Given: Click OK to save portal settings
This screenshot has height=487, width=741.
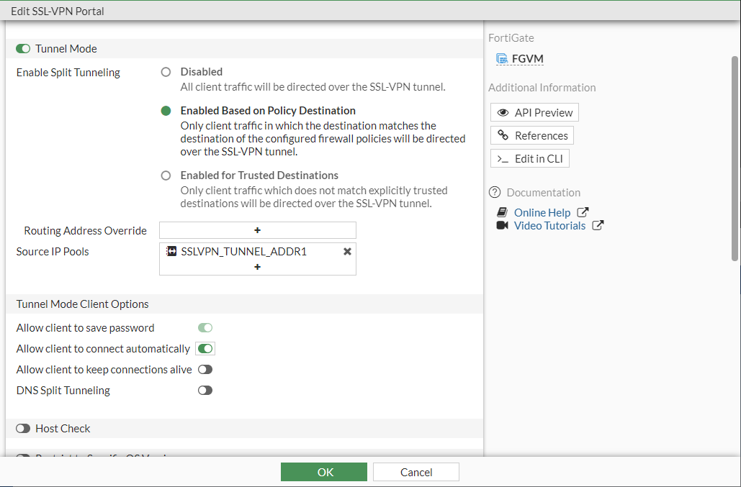Looking at the screenshot, I should point(323,472).
